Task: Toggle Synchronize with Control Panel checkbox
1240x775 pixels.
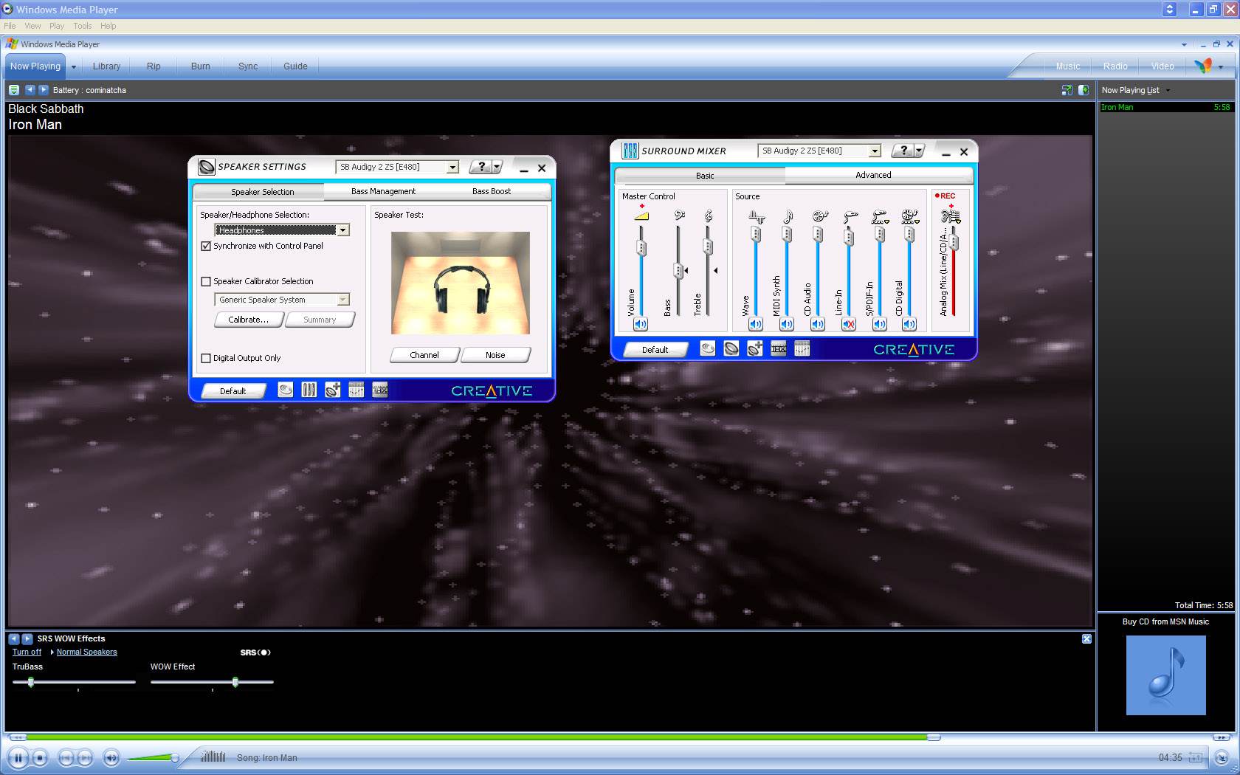Action: tap(206, 246)
